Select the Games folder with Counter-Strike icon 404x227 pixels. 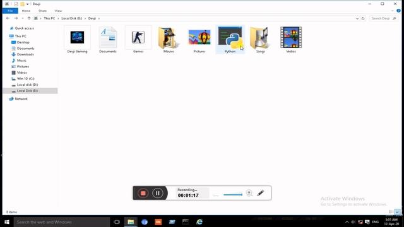pyautogui.click(x=138, y=40)
